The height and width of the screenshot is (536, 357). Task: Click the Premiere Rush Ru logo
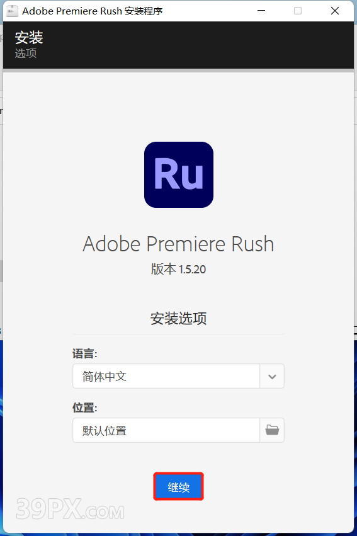tap(179, 174)
